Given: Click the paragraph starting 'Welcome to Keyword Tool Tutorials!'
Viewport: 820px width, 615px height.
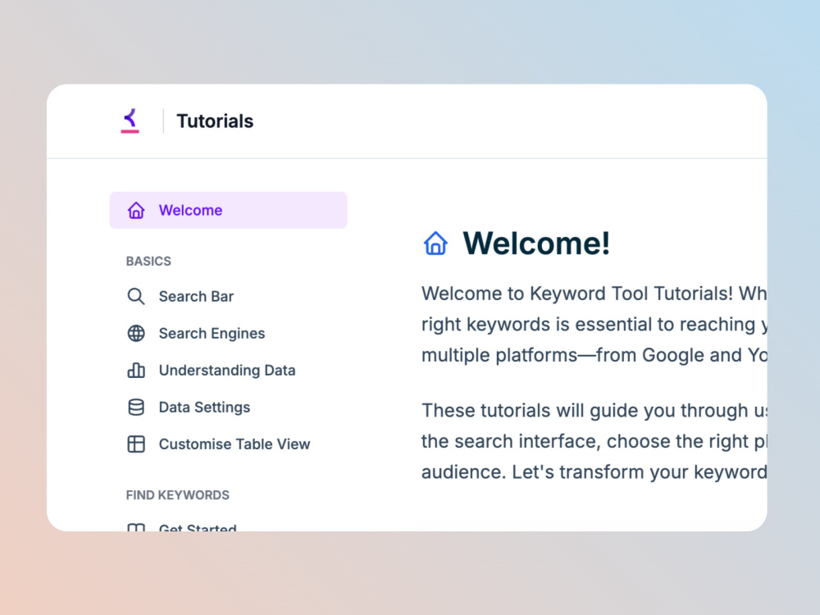Looking at the screenshot, I should point(594,324).
